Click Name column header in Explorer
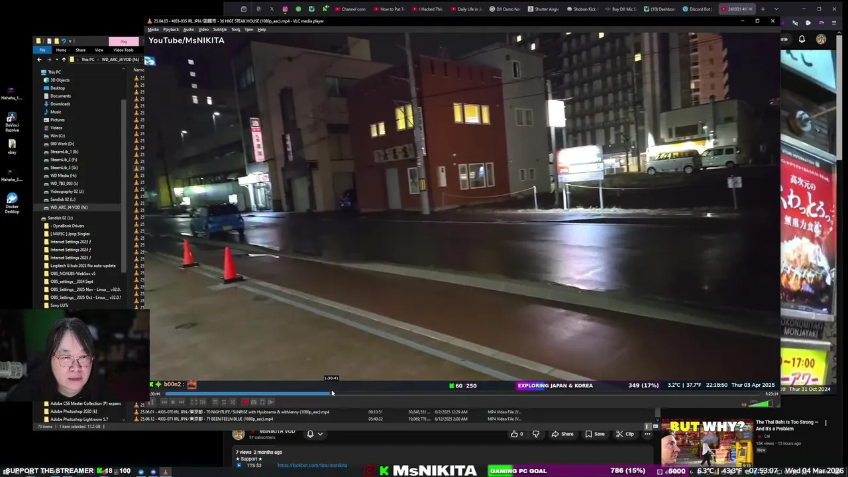Viewport: 848px width, 477px height. click(138, 70)
